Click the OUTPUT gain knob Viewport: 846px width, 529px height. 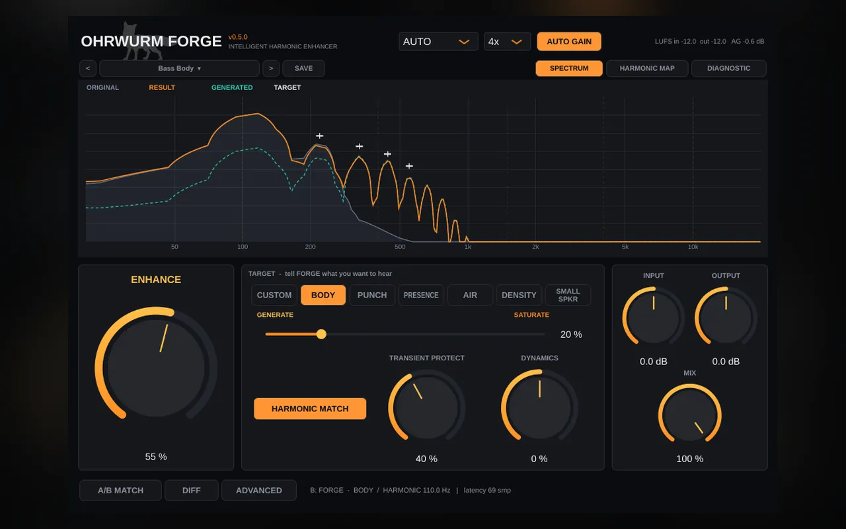[726, 319]
